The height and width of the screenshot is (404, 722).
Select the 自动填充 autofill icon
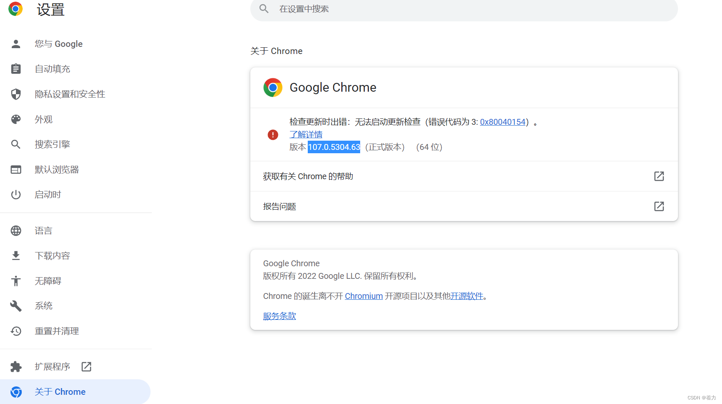(16, 69)
